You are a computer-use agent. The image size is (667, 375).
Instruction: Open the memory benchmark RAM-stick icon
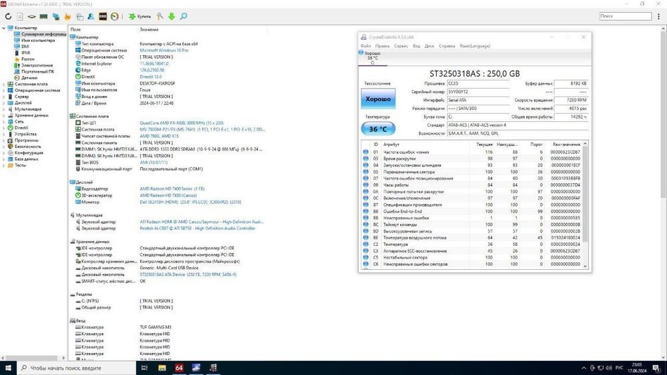pos(43,17)
